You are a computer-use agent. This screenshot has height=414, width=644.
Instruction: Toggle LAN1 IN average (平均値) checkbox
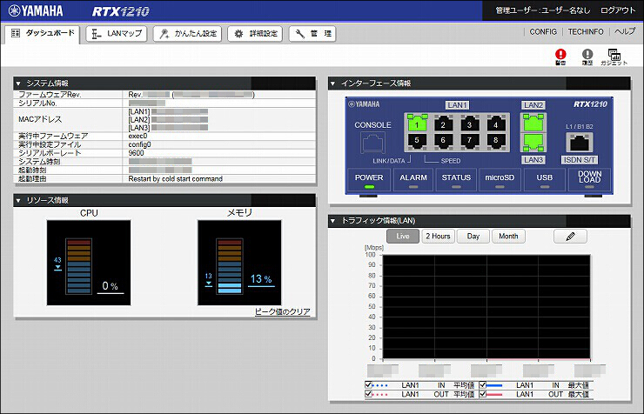pos(368,385)
